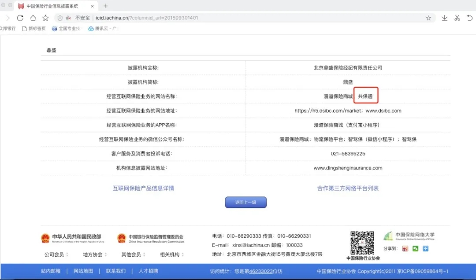Screen dimensions: 476x280
Task: Click the label 经营互联网保险业务的微信公众号名称
Action: click(141, 139)
